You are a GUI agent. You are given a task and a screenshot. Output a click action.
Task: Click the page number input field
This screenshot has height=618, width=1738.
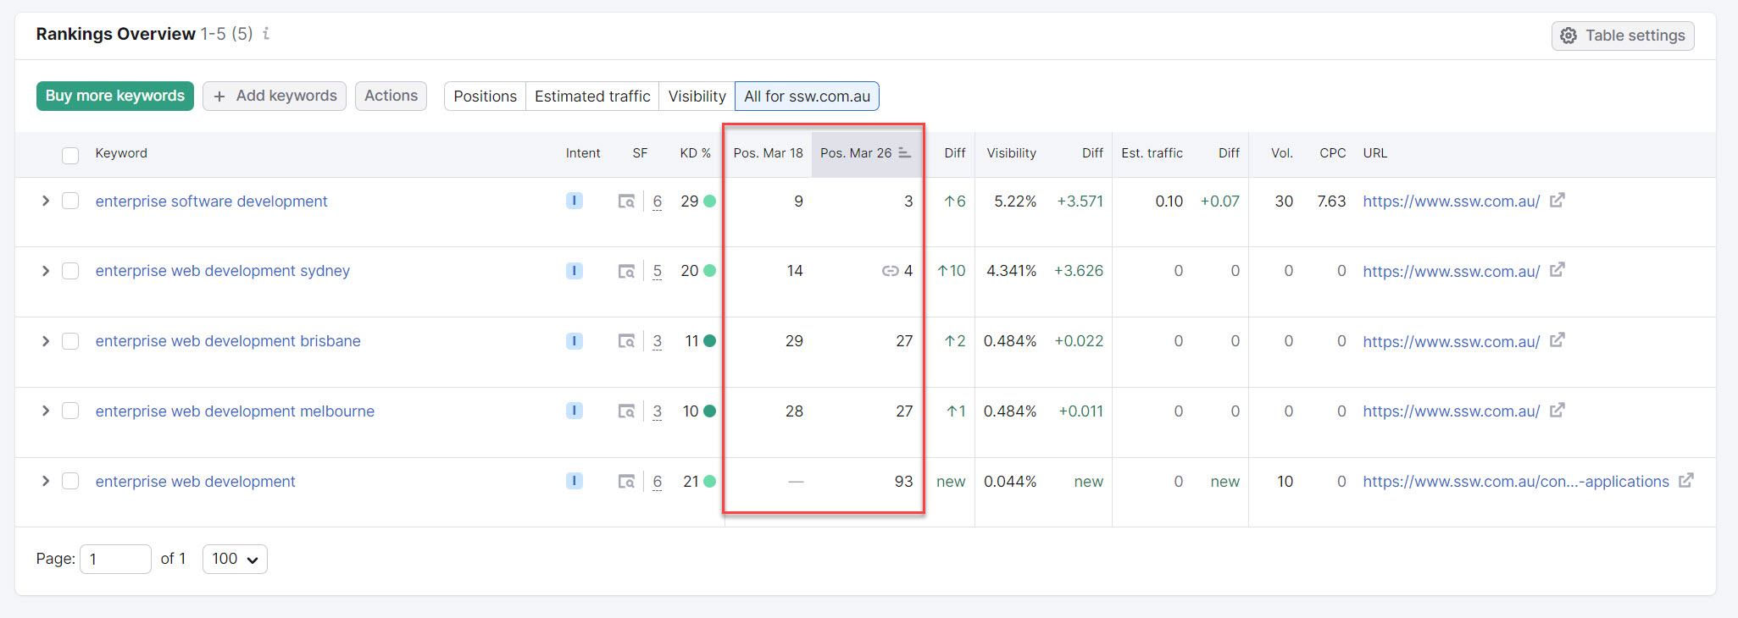tap(115, 560)
